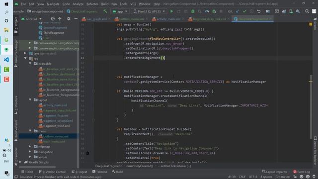Expand the navigation folder
The height and width of the screenshot is (179, 318).
click(x=30, y=152)
